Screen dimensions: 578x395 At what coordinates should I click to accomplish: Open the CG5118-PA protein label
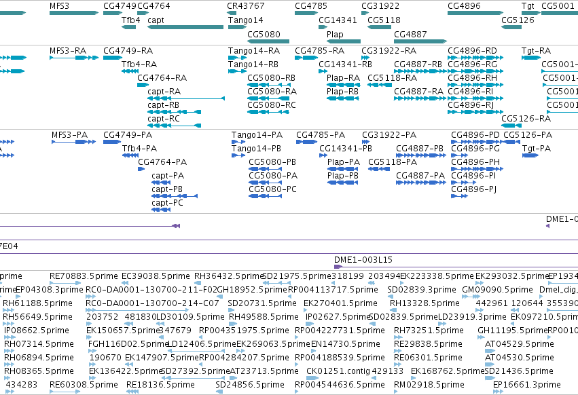pyautogui.click(x=393, y=162)
